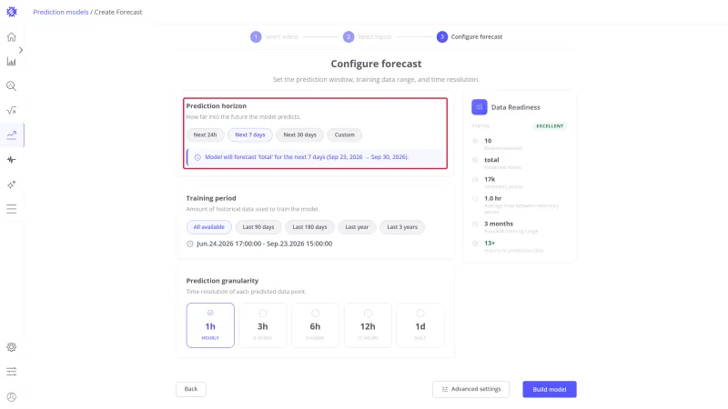The height and width of the screenshot is (409, 728).
Task: Go to step 2 Select inputs
Action: point(367,36)
